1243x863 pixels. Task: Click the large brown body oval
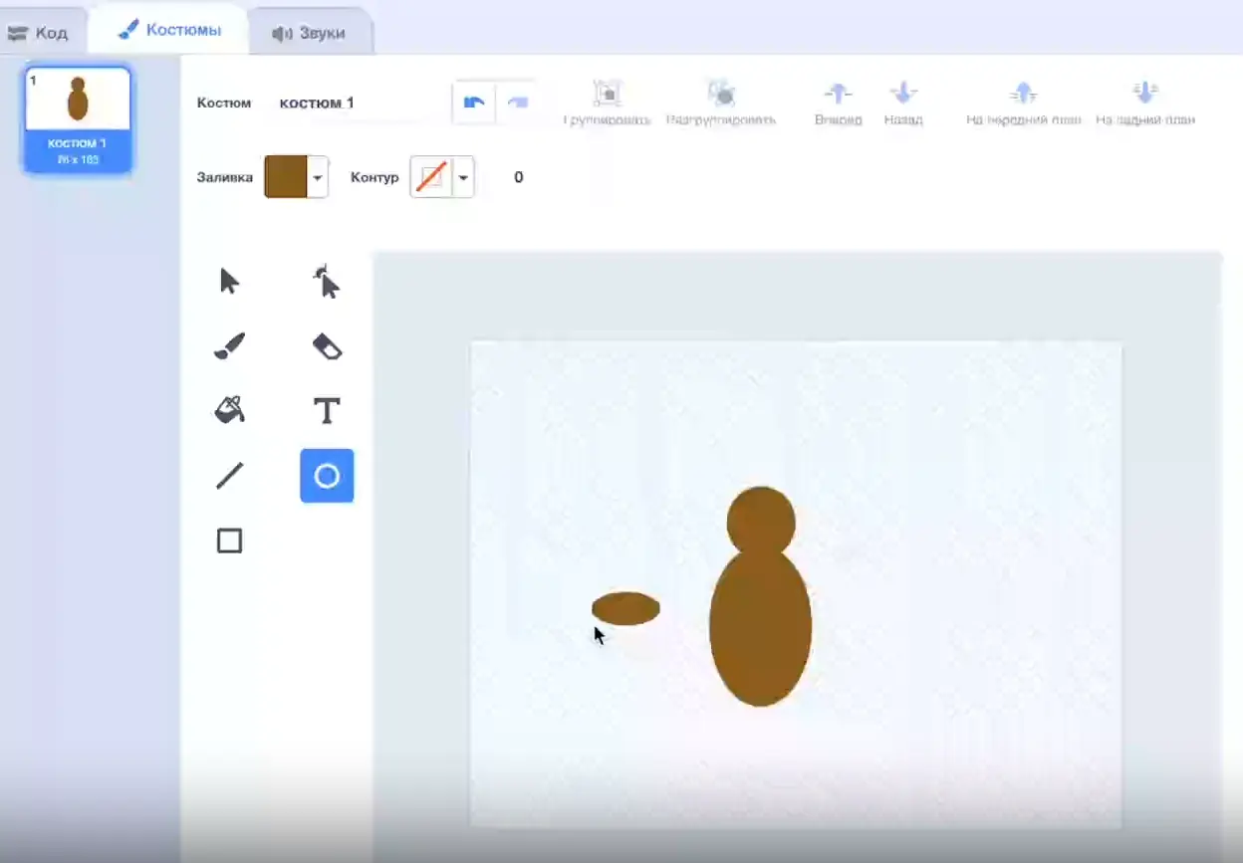pyautogui.click(x=761, y=627)
